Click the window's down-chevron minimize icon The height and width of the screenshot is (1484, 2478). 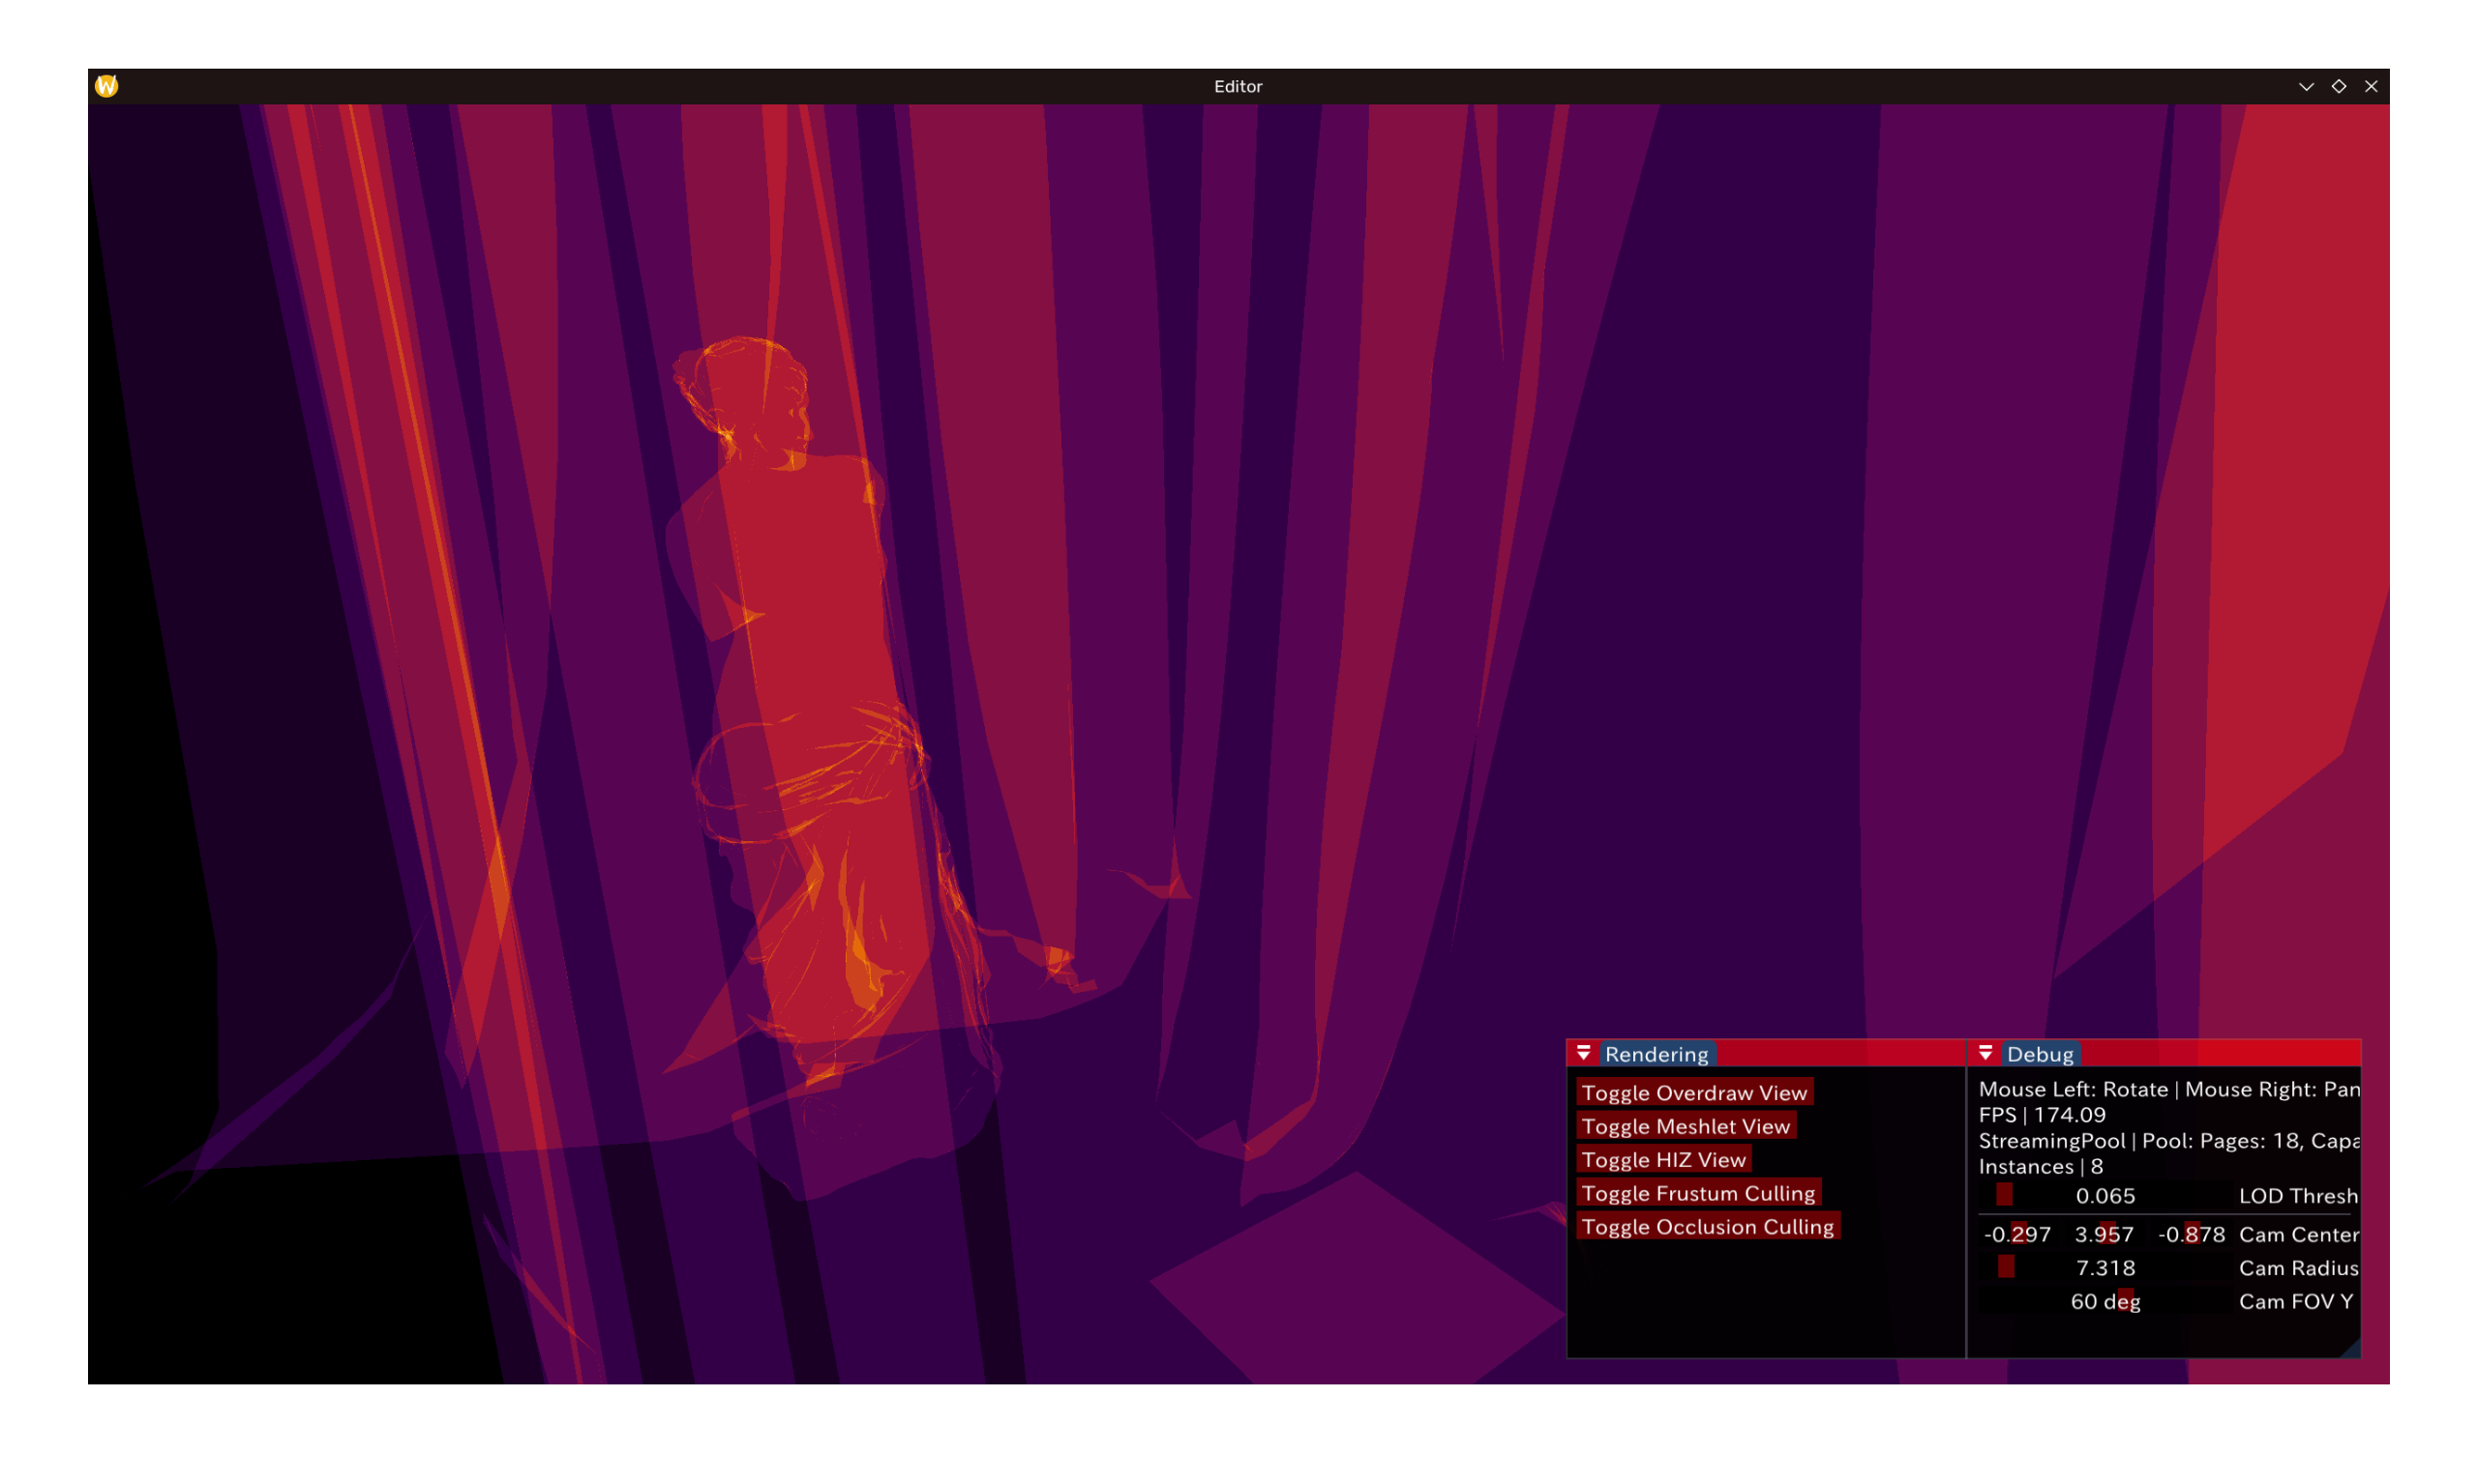click(x=2306, y=87)
